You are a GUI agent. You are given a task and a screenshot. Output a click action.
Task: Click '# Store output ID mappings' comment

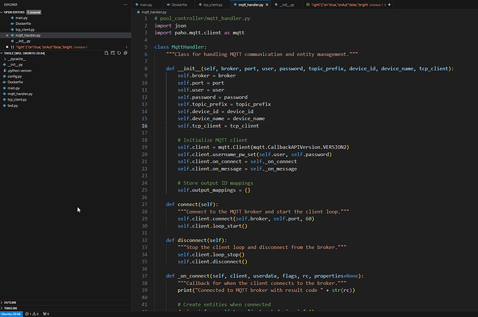(215, 183)
